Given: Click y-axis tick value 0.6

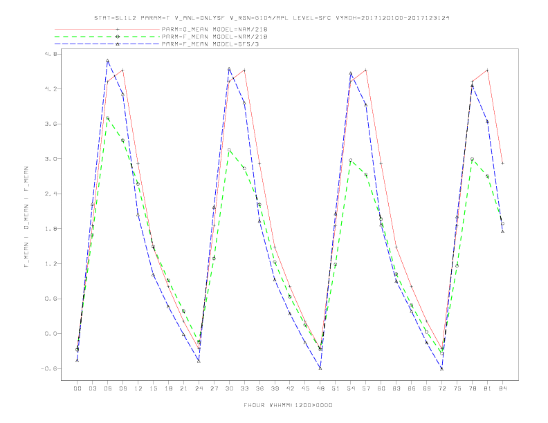Looking at the screenshot, I should click(x=51, y=299).
